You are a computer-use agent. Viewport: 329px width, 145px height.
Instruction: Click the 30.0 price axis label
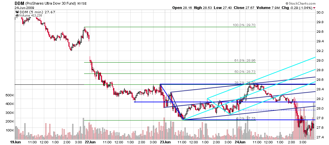[319, 13]
